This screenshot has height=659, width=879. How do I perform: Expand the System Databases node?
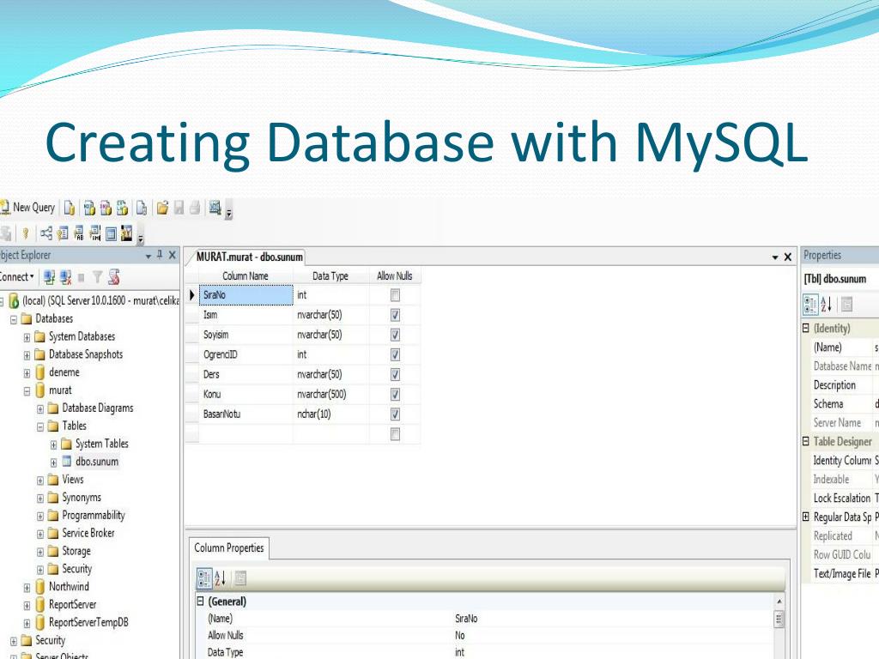point(27,337)
